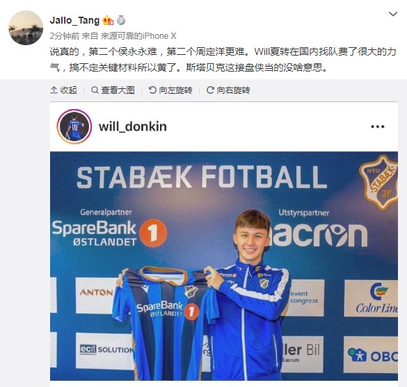The height and width of the screenshot is (387, 407).
Task: Open the will_donkin three-dot menu
Action: coord(377,126)
